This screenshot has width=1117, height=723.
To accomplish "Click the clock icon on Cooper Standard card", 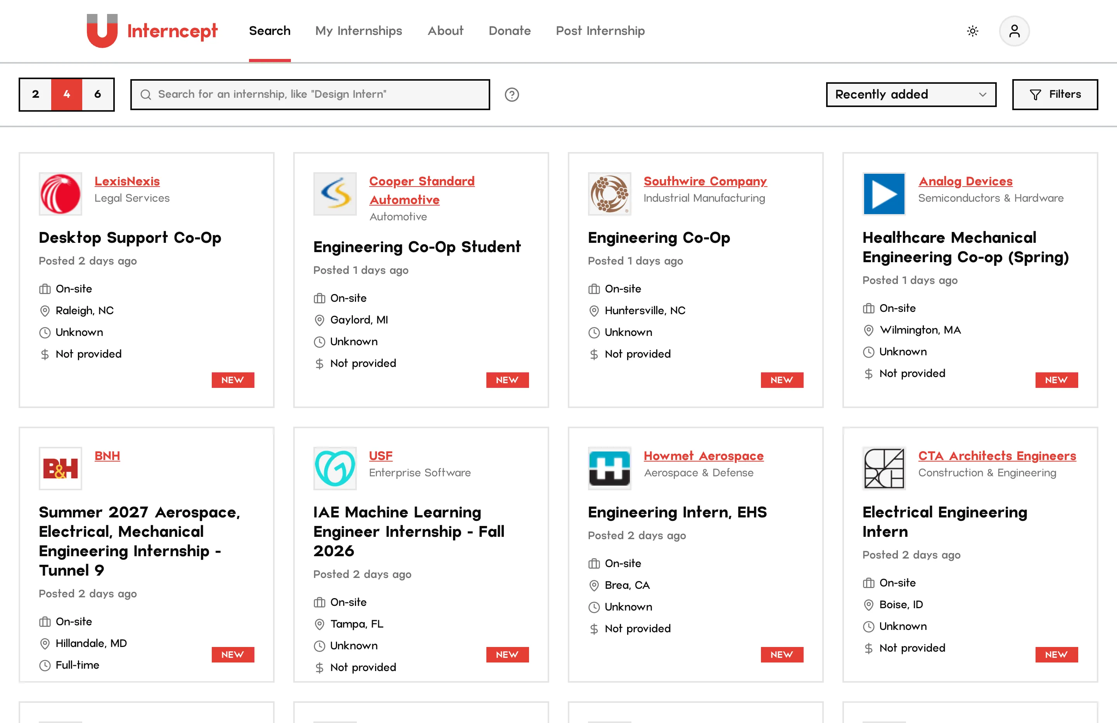I will pos(319,342).
